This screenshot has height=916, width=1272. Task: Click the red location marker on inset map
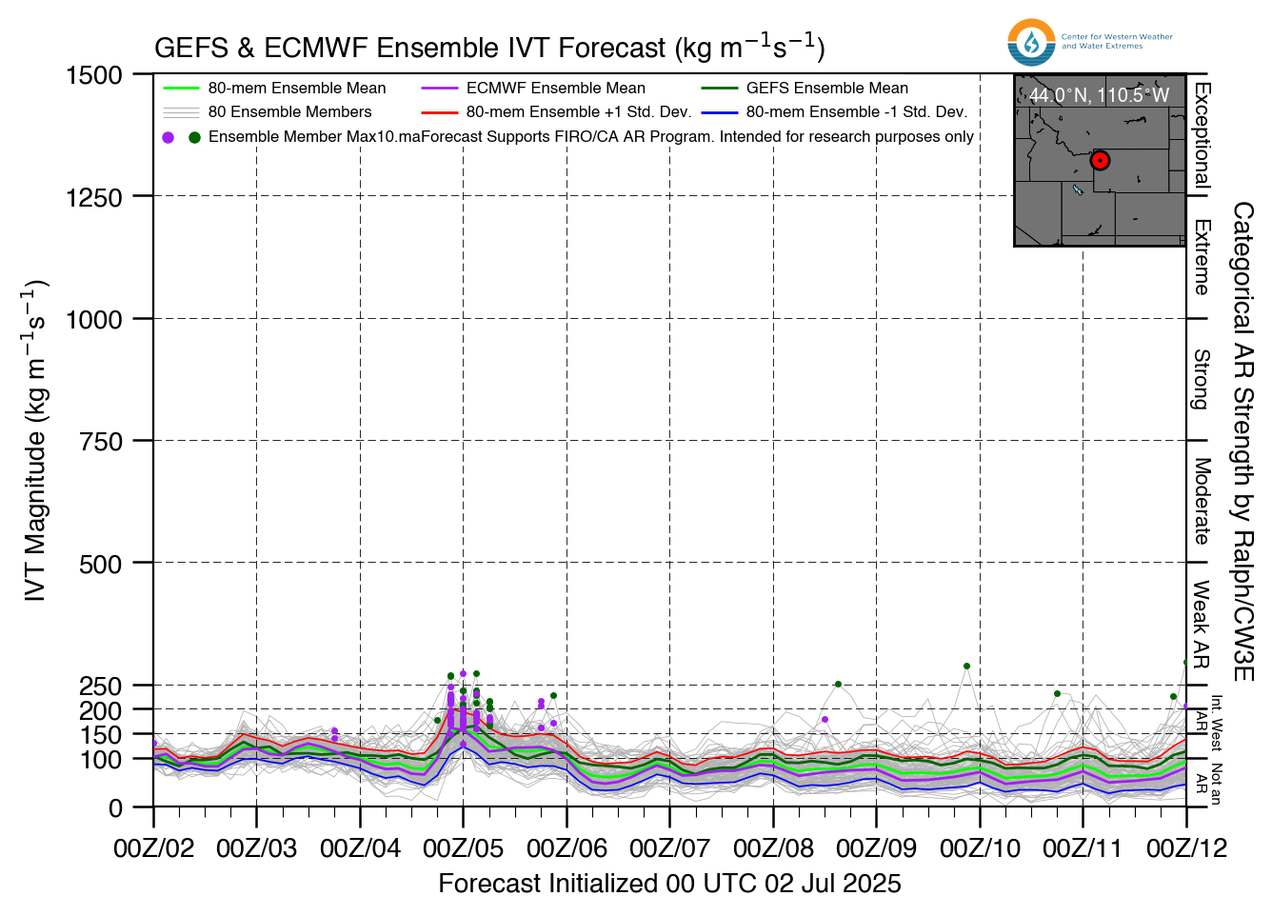click(1101, 161)
